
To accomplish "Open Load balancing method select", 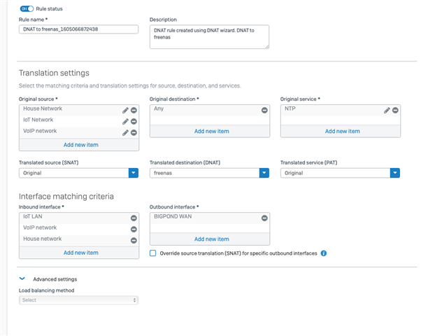I will click(x=78, y=300).
